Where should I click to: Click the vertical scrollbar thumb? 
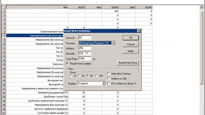[201, 48]
